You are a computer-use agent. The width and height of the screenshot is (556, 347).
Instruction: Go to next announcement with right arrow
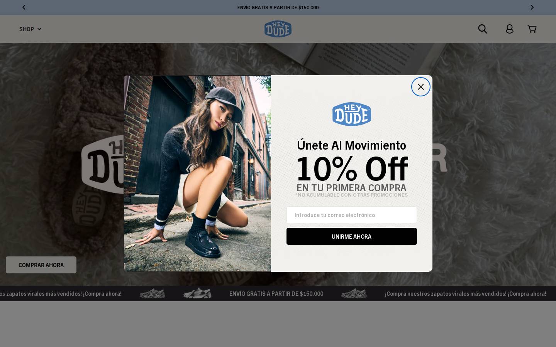tap(532, 7)
